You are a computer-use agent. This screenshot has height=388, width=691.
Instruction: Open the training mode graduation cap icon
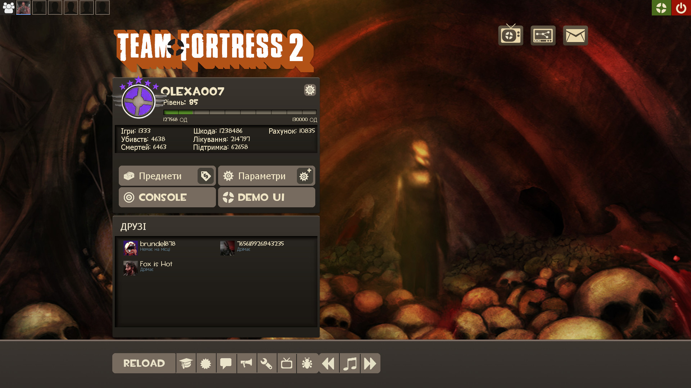pos(186,363)
